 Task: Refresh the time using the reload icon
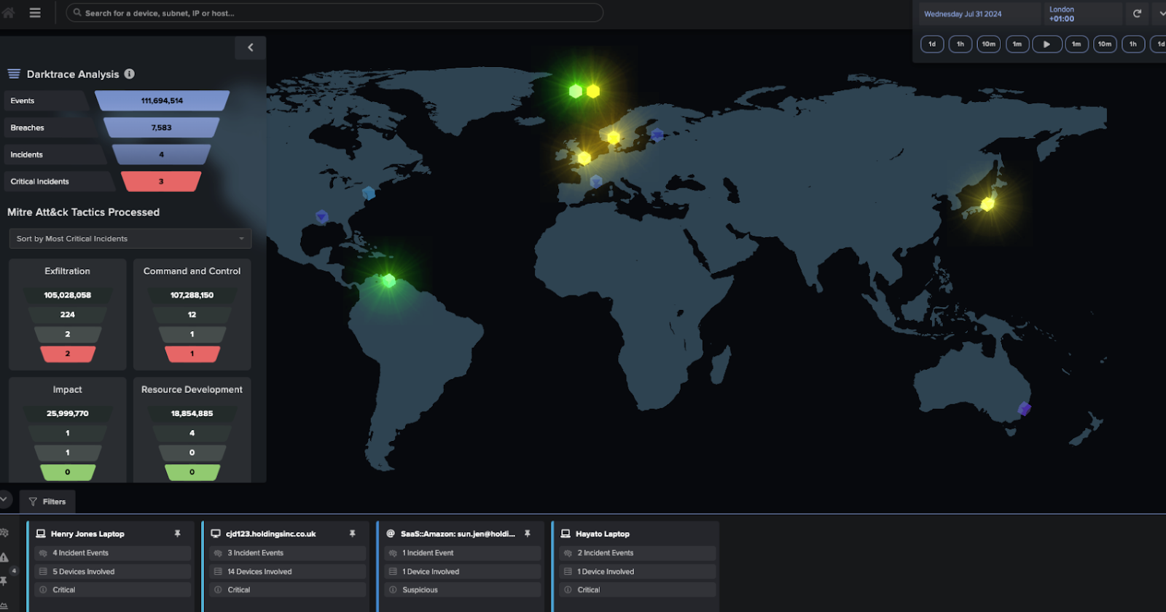1137,14
